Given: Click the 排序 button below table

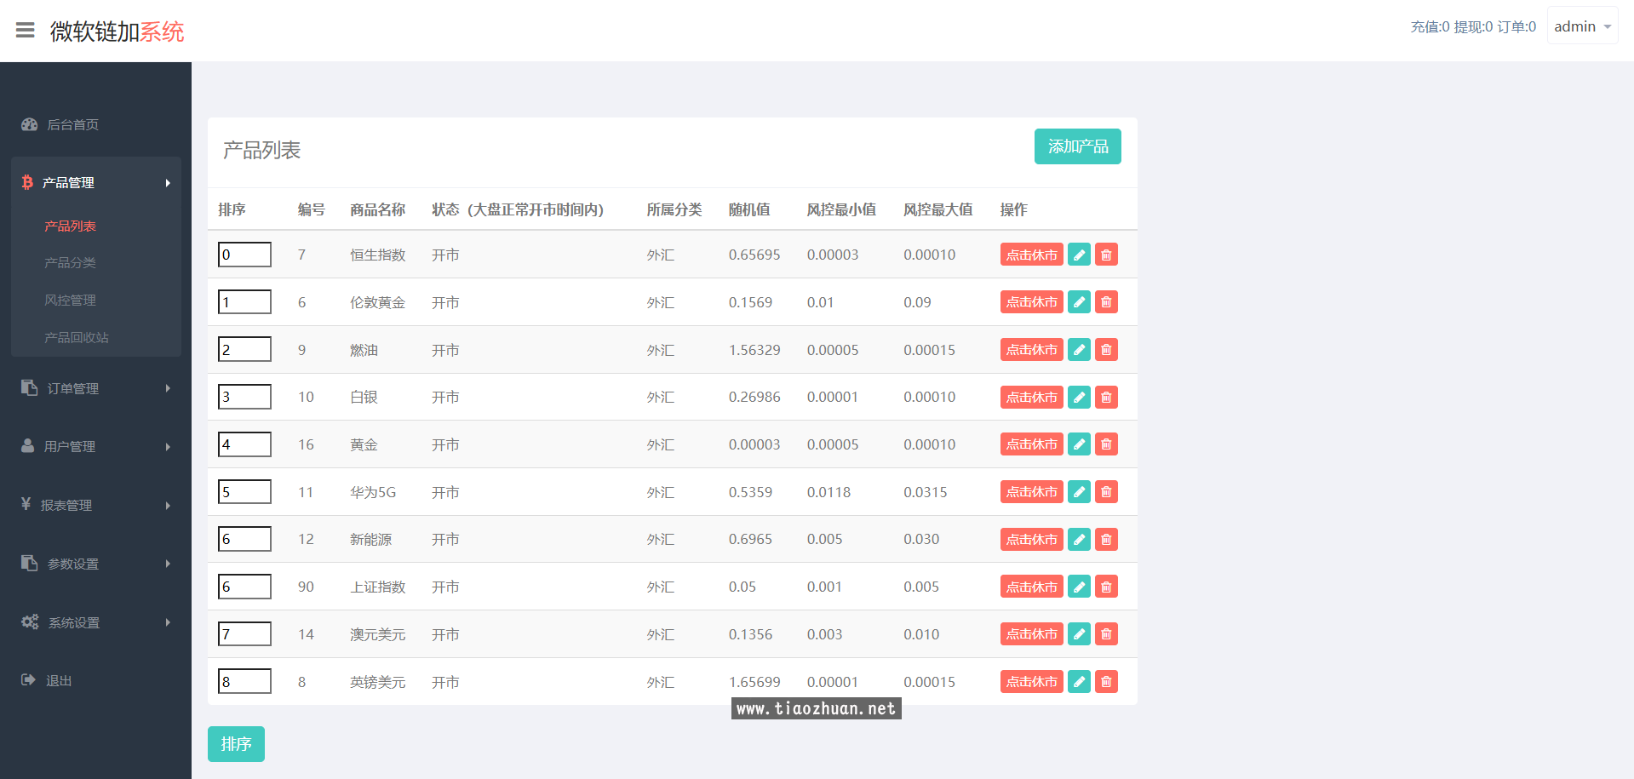Looking at the screenshot, I should pos(236,744).
